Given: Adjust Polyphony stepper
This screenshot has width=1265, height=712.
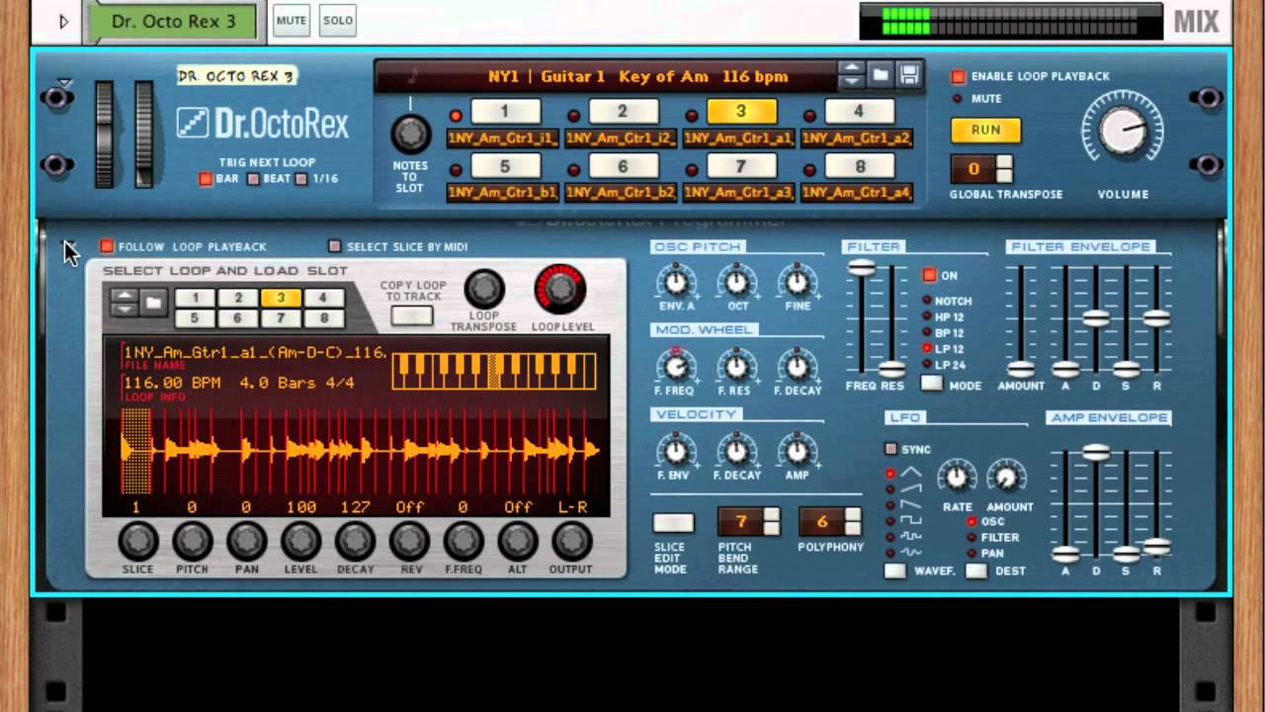Looking at the screenshot, I should click(852, 521).
